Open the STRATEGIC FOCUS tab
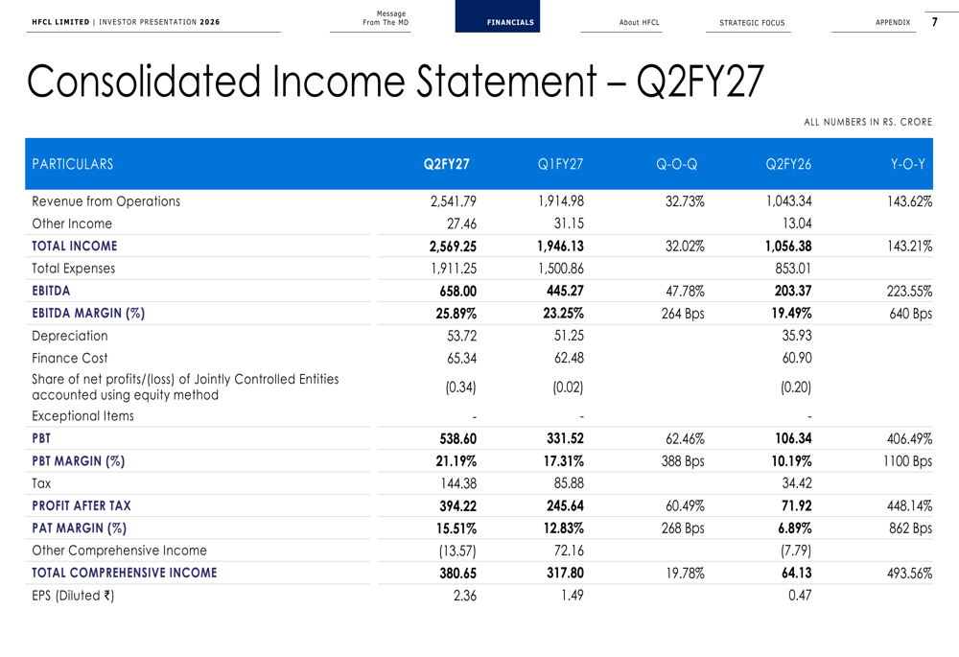This screenshot has width=959, height=657. tap(752, 23)
